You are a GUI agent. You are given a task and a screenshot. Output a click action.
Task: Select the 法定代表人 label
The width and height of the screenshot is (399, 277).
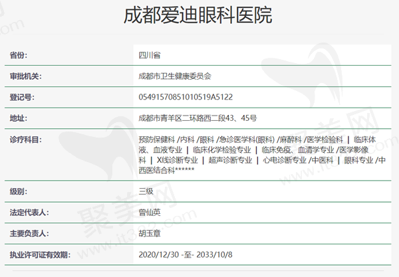coord(29,213)
